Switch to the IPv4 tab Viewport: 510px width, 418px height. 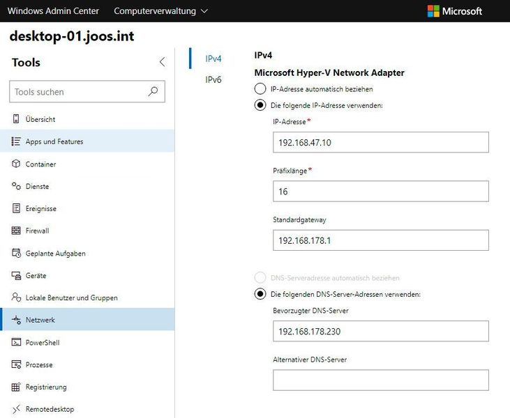(x=213, y=59)
